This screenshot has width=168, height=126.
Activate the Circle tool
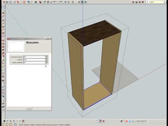[x=3, y=27]
